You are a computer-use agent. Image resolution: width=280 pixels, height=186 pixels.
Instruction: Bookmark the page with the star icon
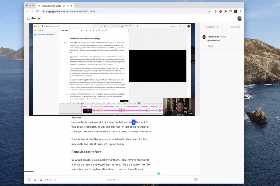pyautogui.click(x=209, y=11)
